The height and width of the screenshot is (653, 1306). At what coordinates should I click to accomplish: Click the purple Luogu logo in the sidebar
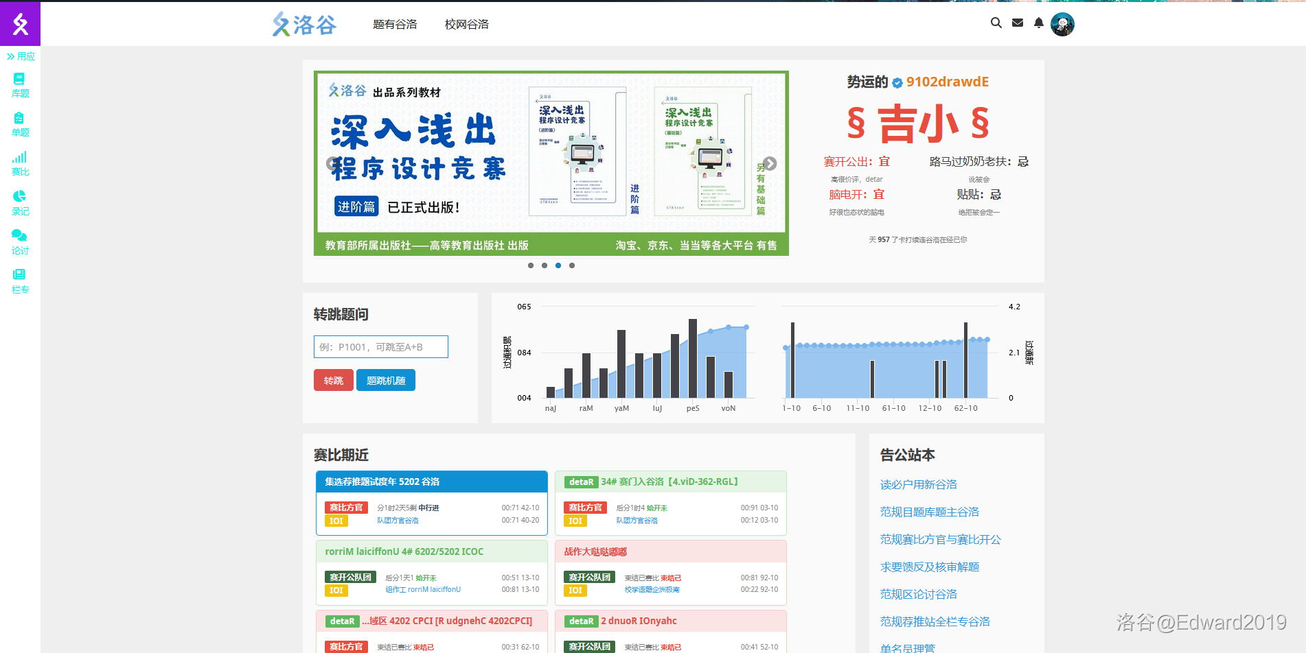point(20,24)
